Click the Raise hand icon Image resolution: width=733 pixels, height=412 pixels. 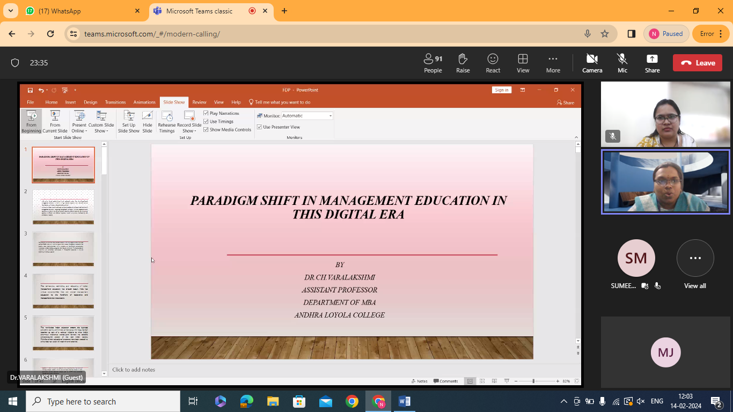point(463,63)
